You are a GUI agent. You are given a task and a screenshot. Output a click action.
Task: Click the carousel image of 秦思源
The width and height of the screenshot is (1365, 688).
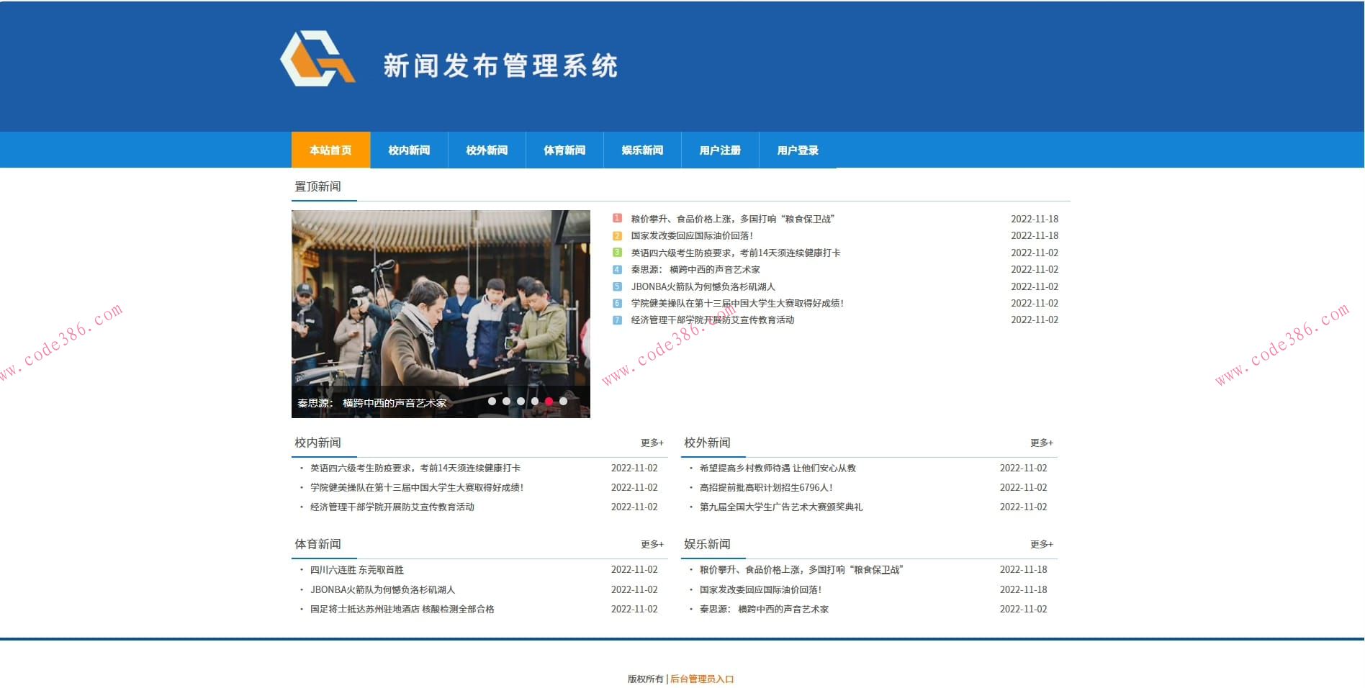pos(441,309)
